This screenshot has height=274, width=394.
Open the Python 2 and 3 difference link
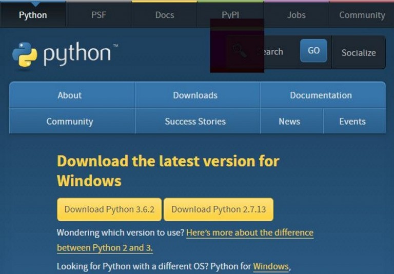pos(249,232)
